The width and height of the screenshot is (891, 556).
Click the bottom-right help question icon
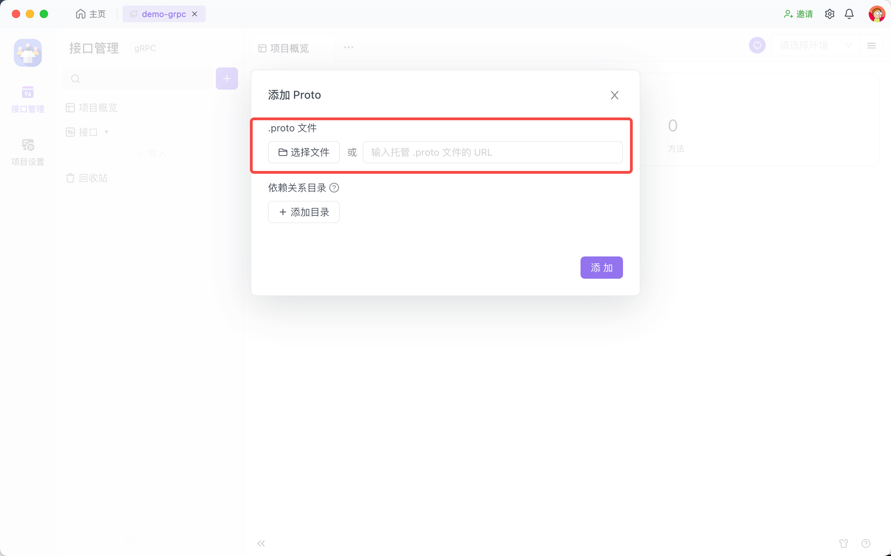[x=866, y=543]
